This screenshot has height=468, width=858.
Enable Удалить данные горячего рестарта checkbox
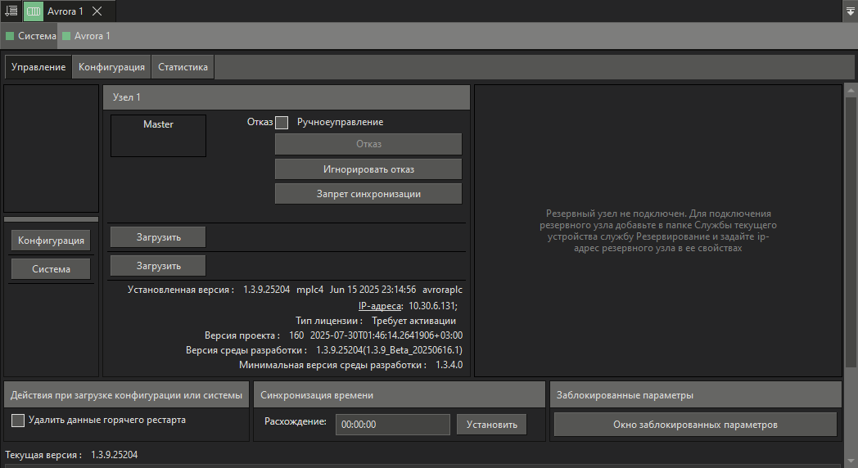pos(18,420)
